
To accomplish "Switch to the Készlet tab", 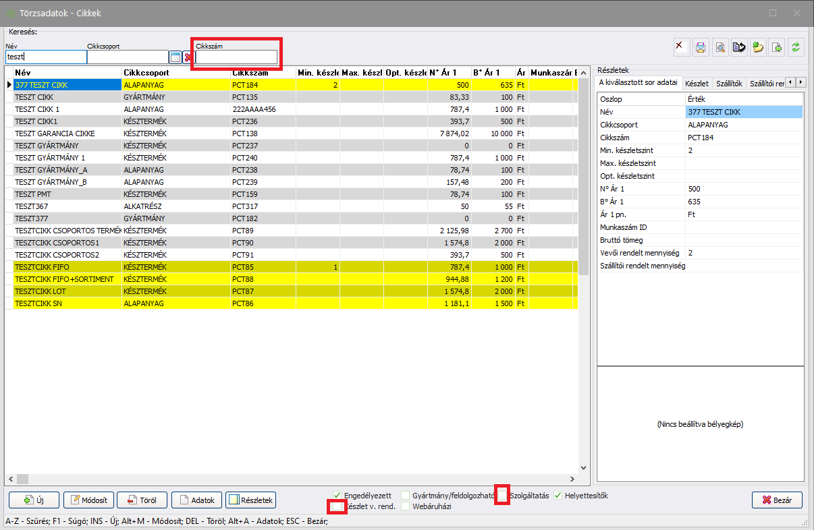I will coord(697,84).
